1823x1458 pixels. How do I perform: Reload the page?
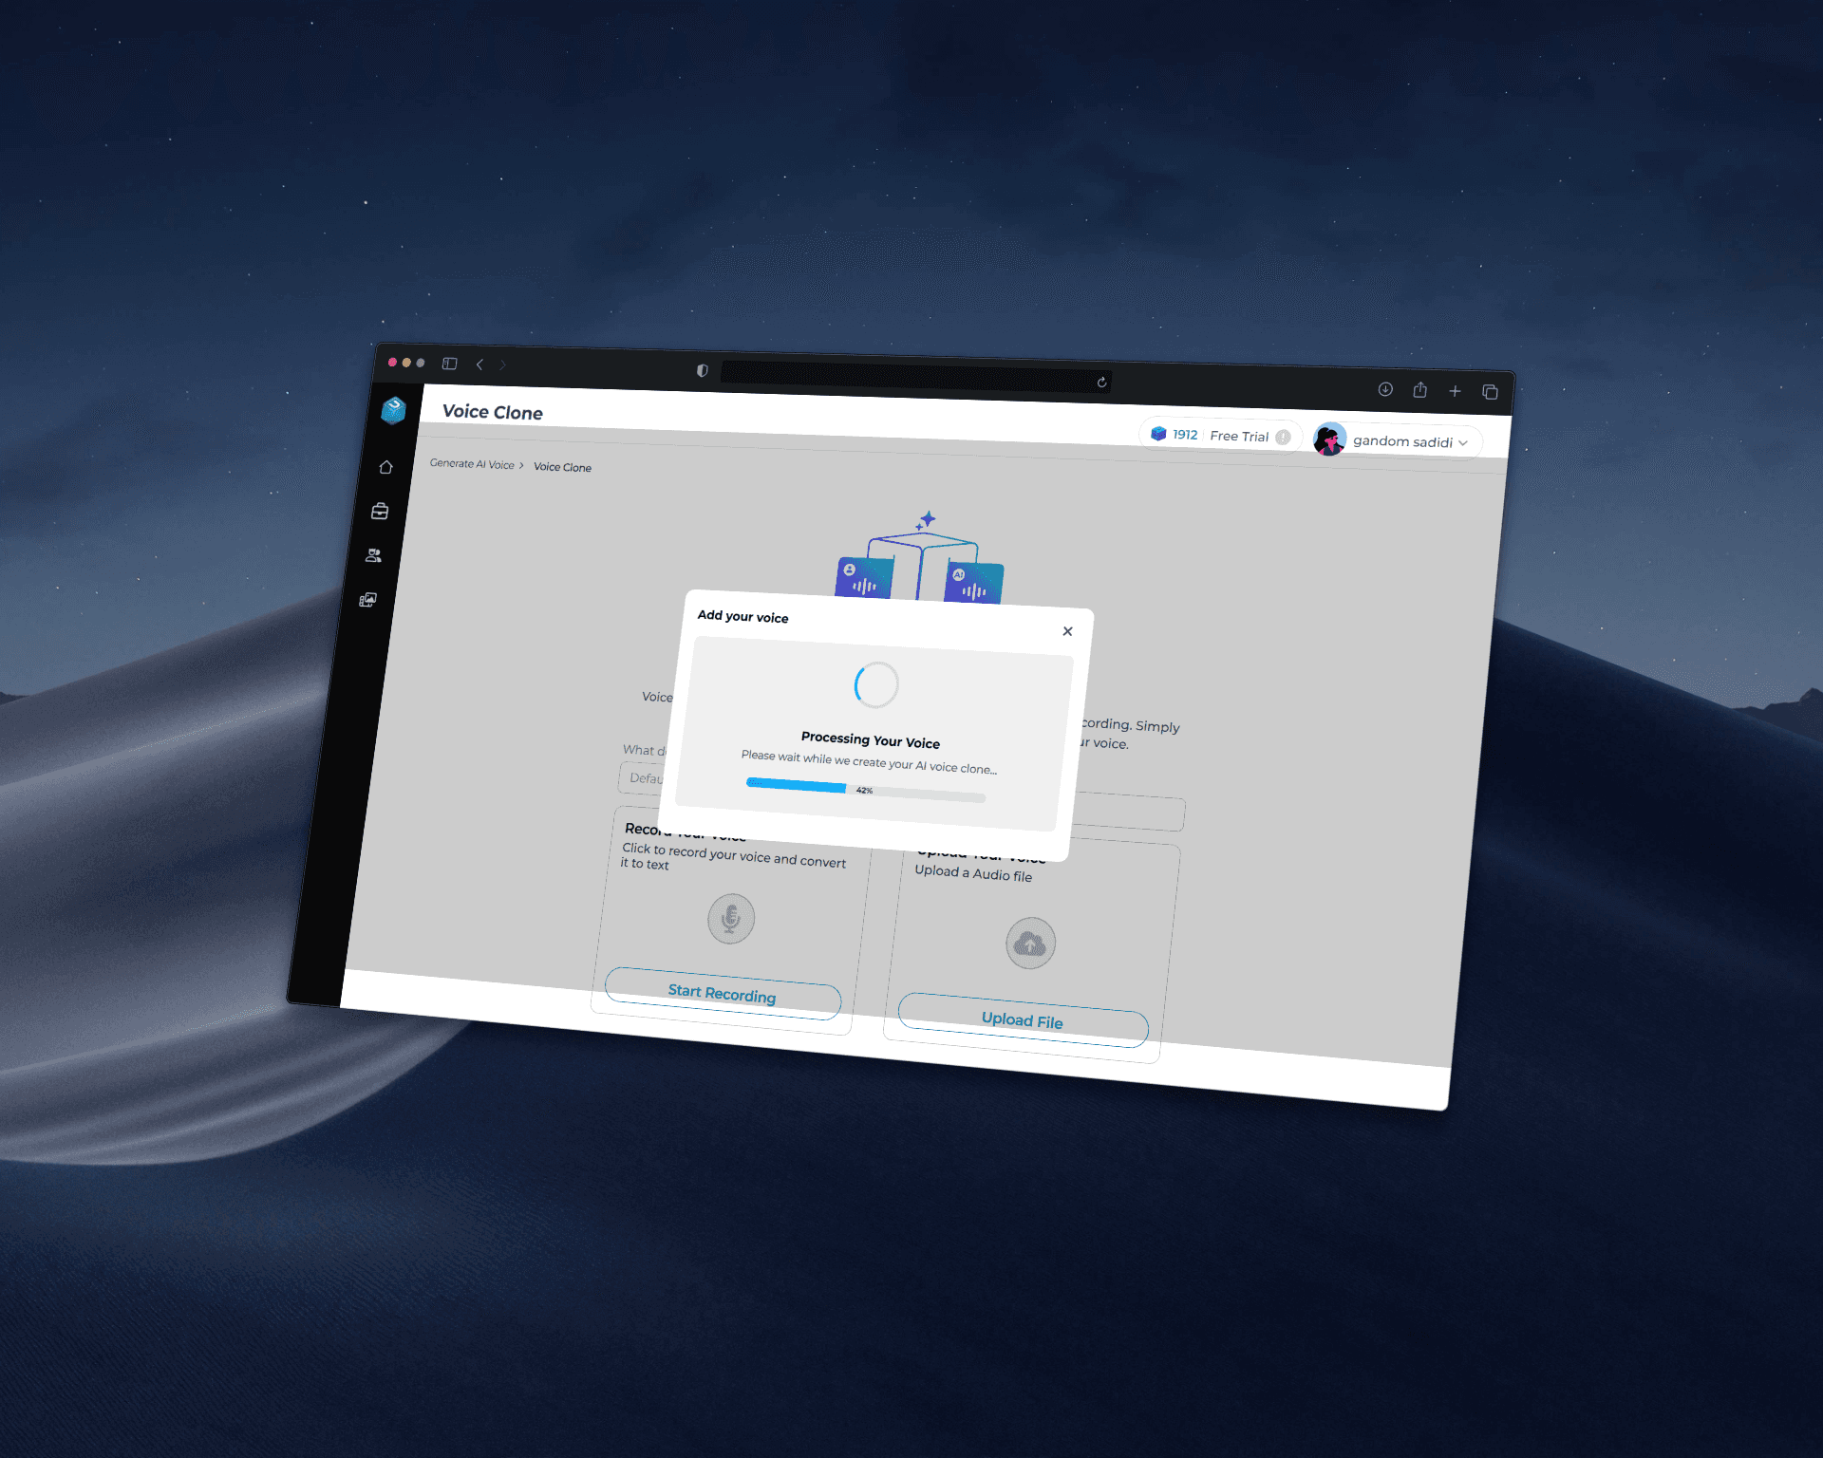tap(1101, 383)
